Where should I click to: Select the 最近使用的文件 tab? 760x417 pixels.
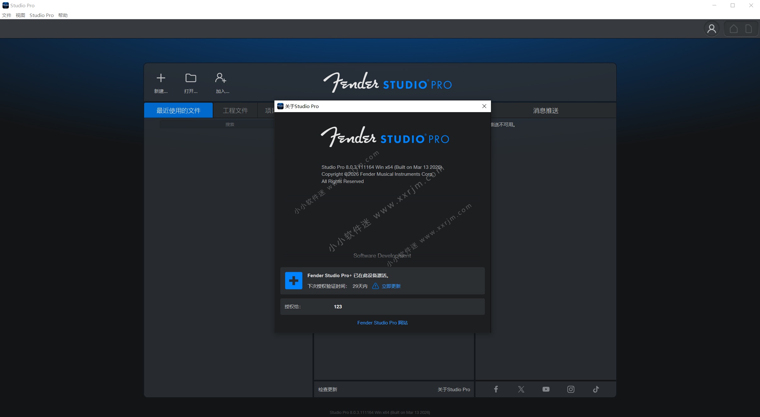(178, 111)
